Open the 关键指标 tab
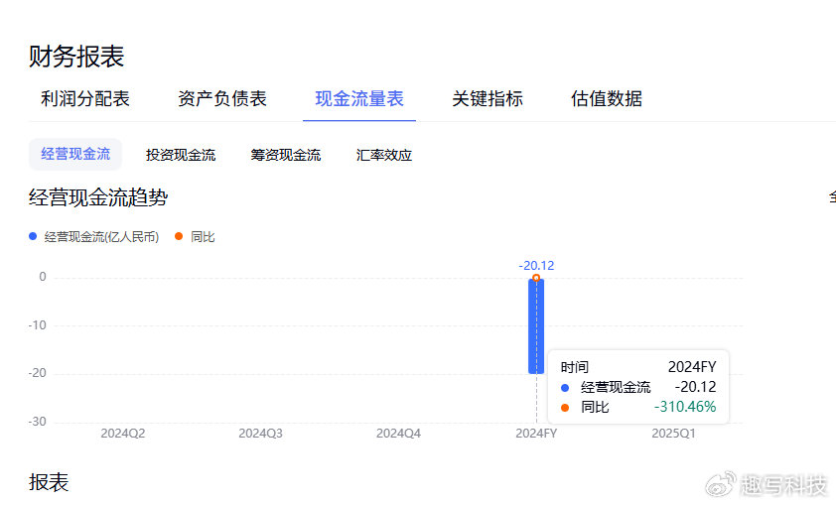This screenshot has width=836, height=505. coord(488,99)
